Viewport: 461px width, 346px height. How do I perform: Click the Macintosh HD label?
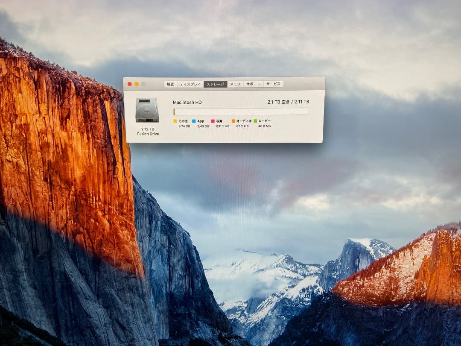[x=187, y=102]
